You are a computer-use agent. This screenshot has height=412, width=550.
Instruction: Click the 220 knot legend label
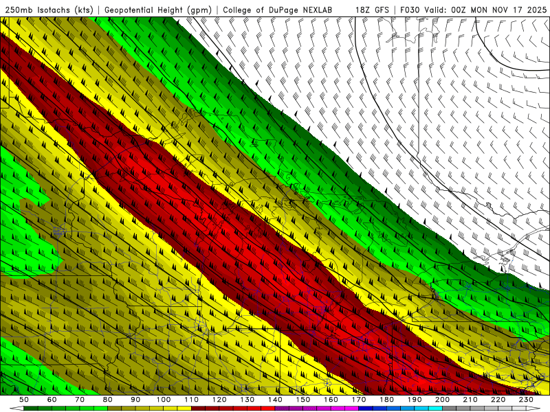pos(498,400)
